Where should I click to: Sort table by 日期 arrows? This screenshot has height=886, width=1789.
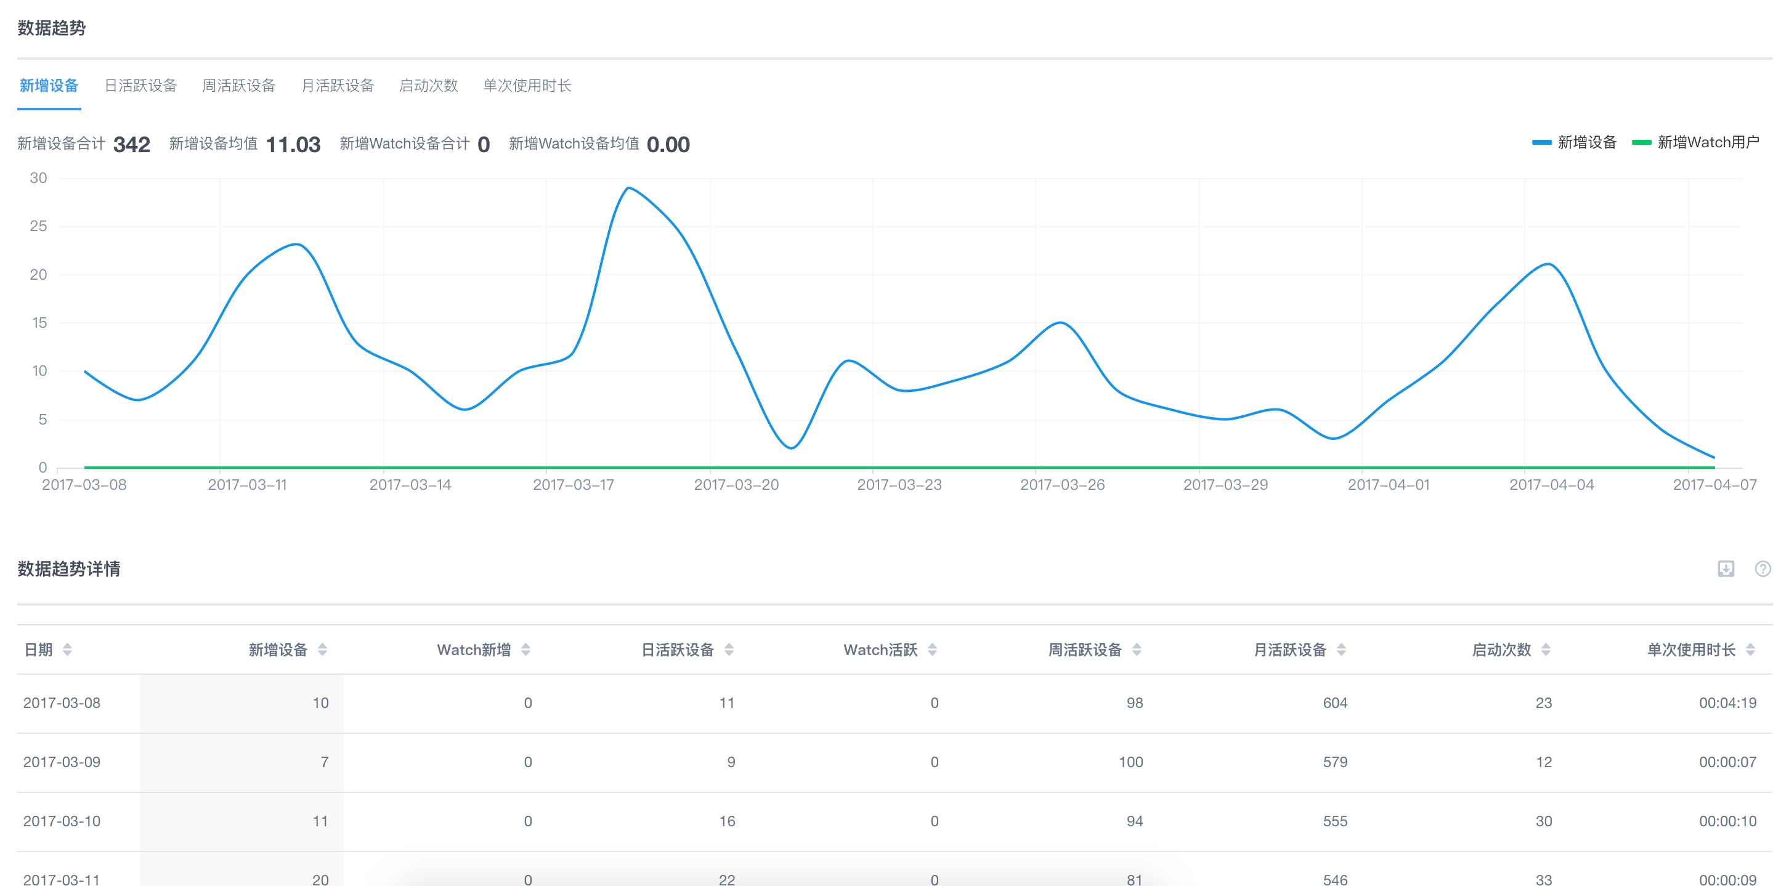(67, 649)
